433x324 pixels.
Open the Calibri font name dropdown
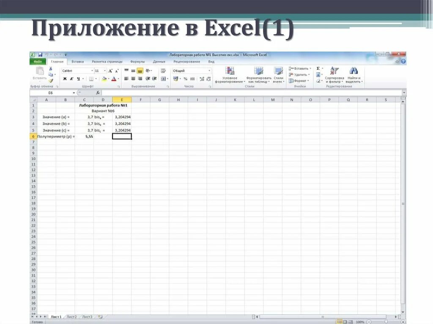coord(92,71)
